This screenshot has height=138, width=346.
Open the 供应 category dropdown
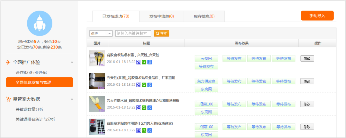[101, 34]
